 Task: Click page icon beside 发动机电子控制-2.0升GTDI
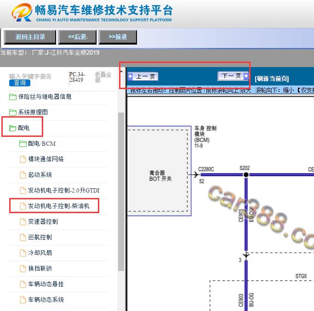click(x=23, y=191)
